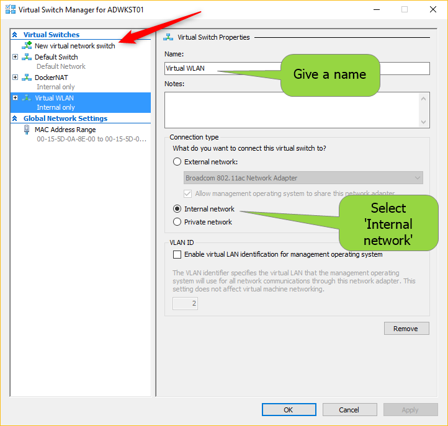This screenshot has width=448, height=426.
Task: Collapse the Virtual Switches section
Action: click(15, 35)
